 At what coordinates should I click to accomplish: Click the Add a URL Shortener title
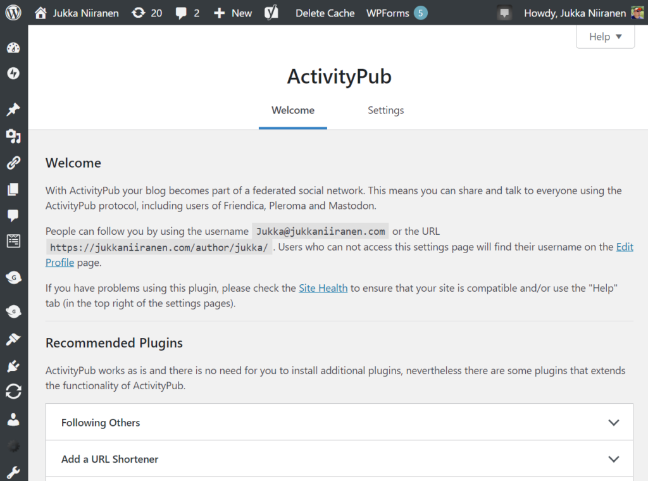(110, 459)
